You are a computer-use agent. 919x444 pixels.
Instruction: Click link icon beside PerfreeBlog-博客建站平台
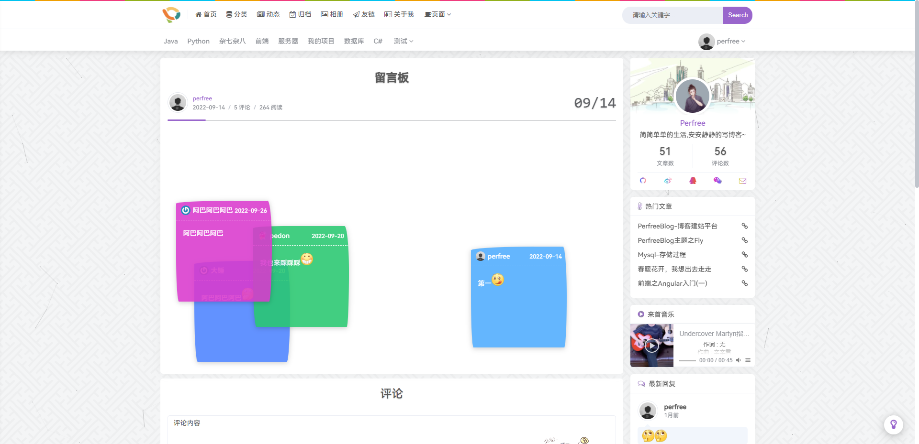click(x=745, y=226)
